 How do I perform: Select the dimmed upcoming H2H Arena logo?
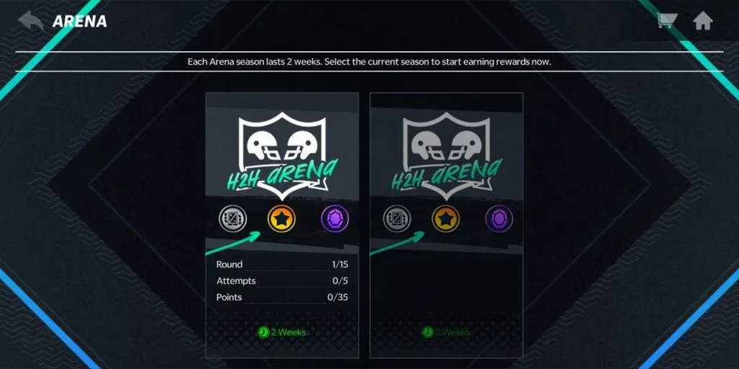[x=446, y=155]
